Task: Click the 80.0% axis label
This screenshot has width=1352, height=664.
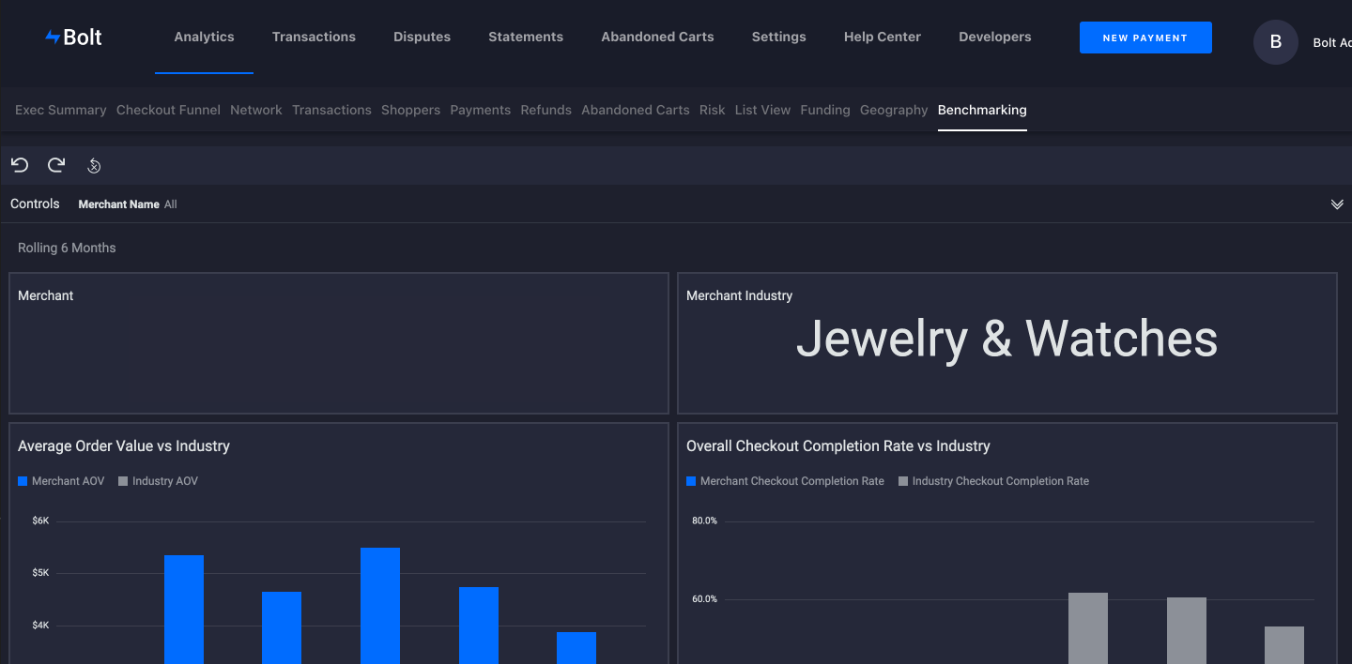Action: coord(705,521)
